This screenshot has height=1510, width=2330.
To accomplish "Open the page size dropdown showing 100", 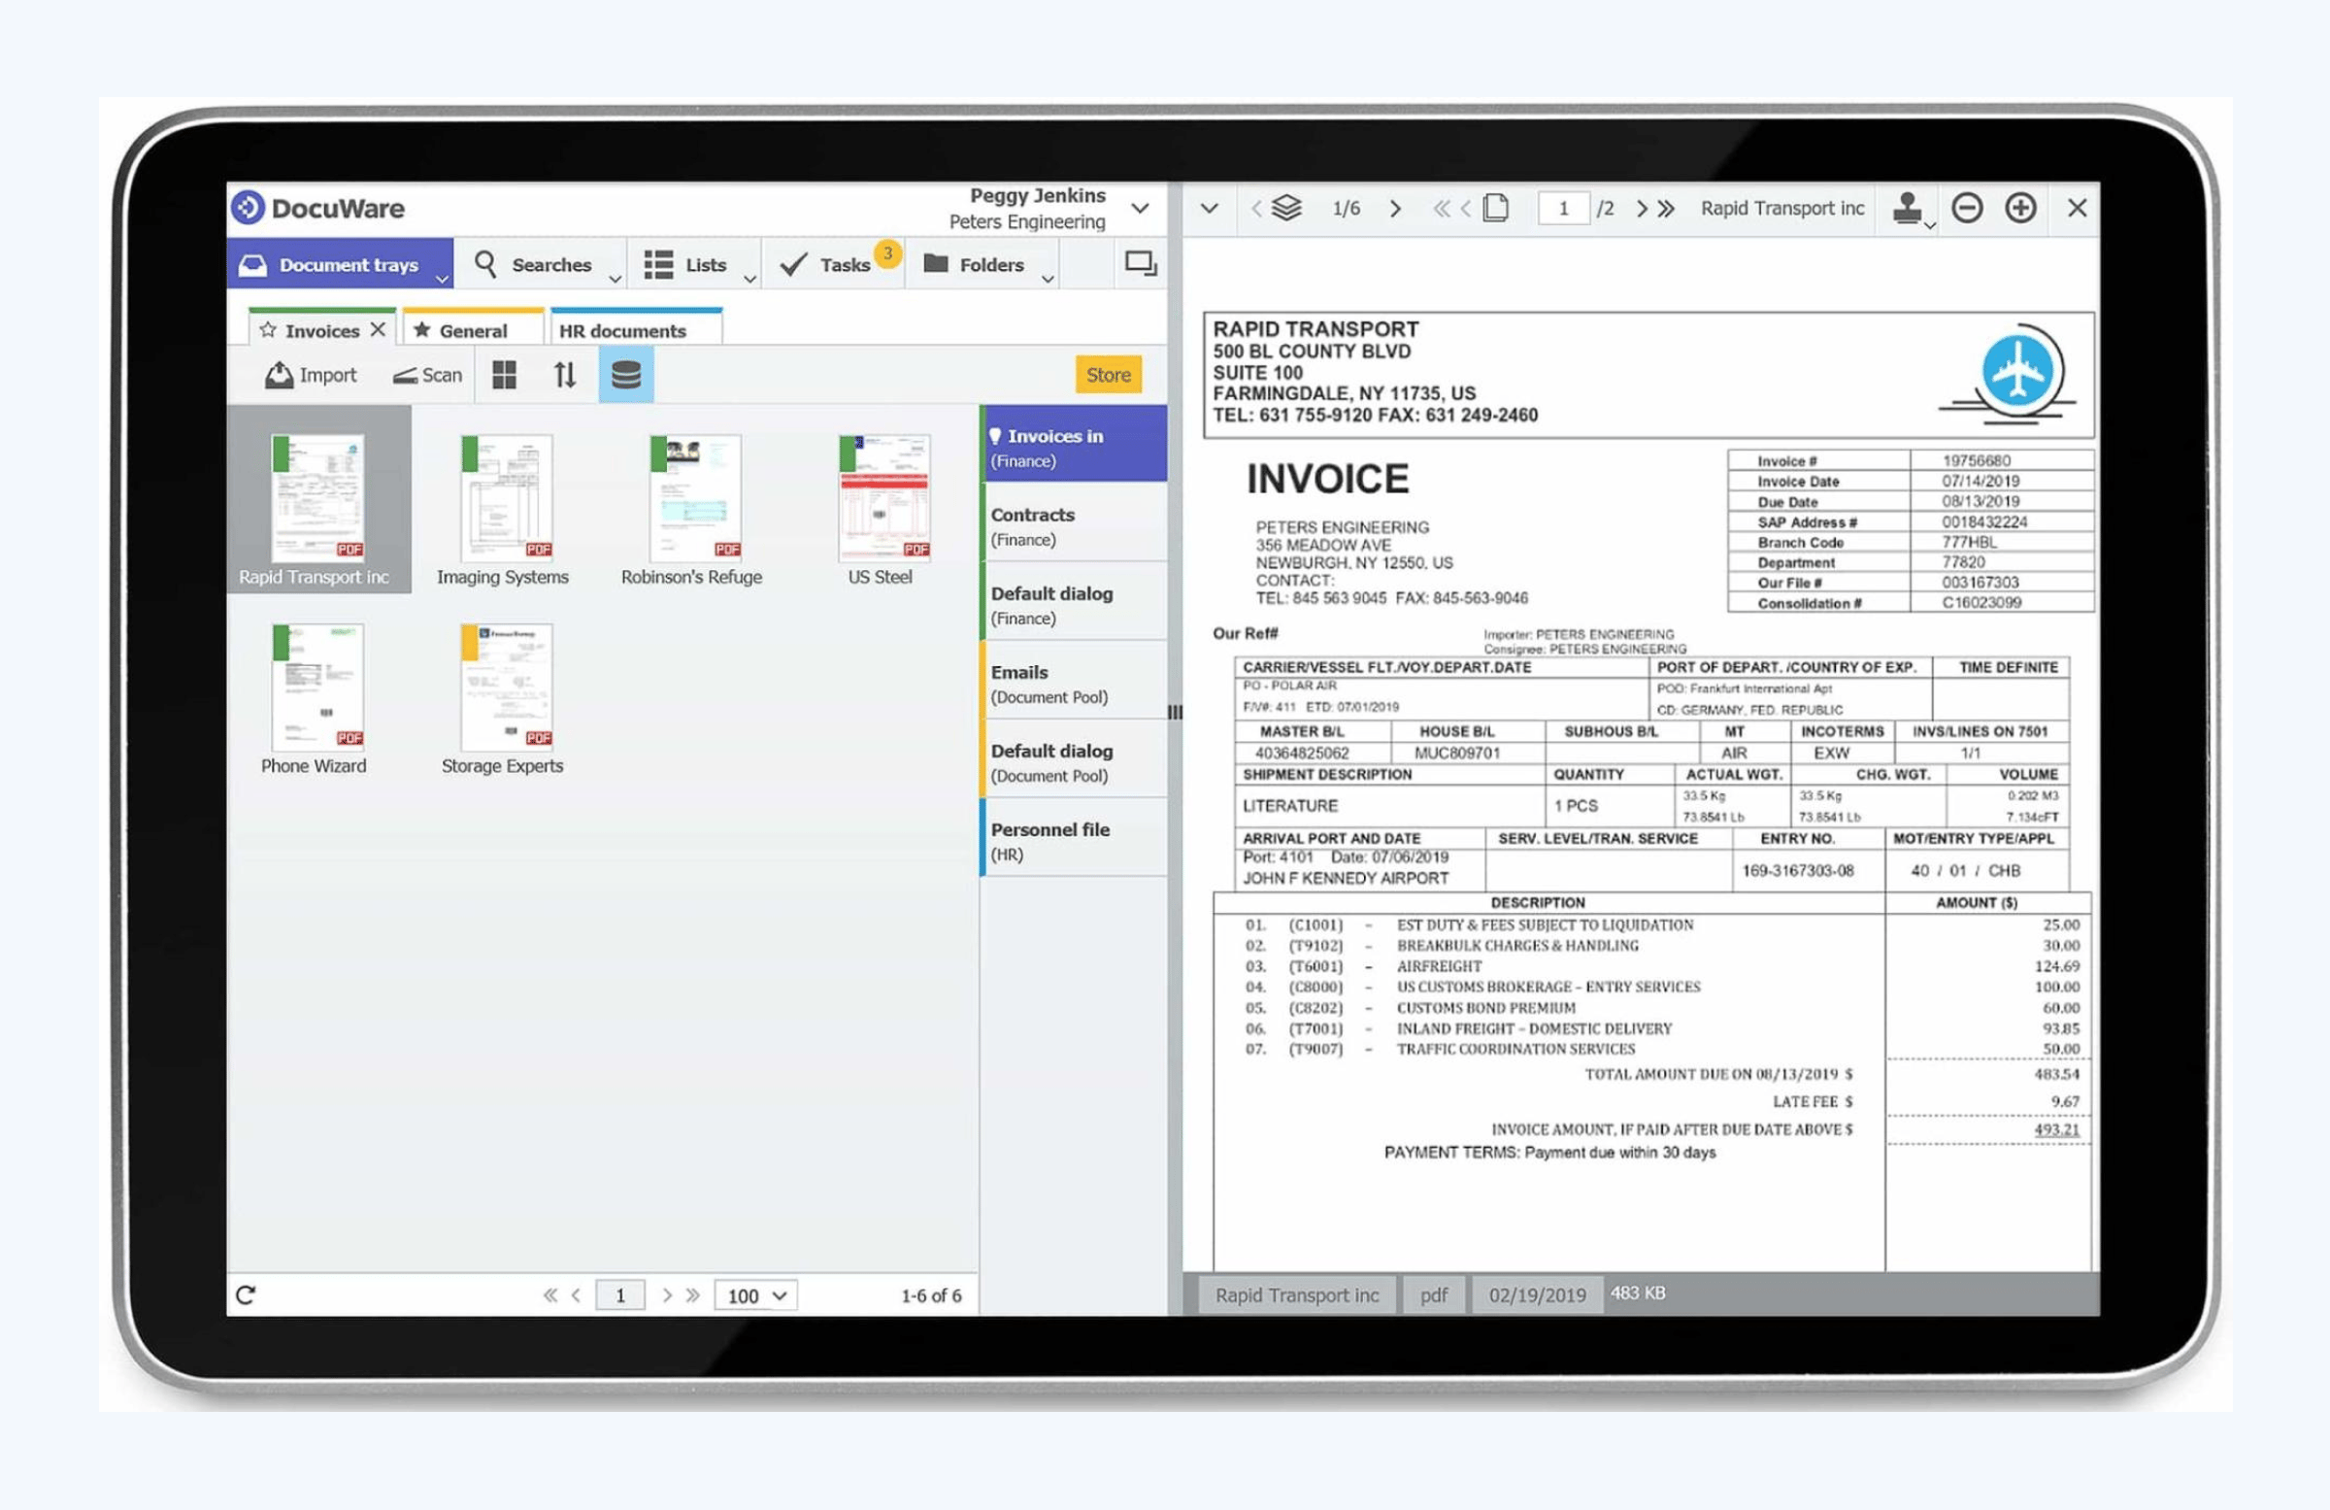I will (755, 1295).
